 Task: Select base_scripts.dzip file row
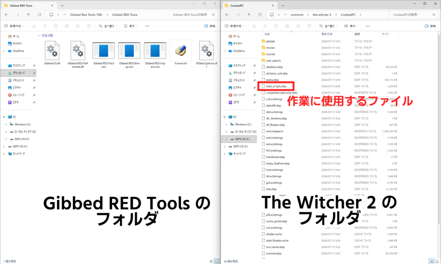(329, 86)
